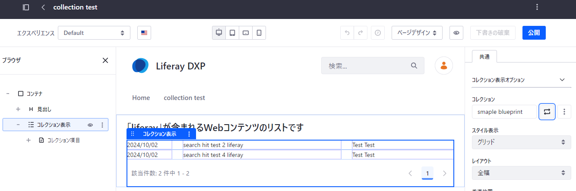Click the redo arrow button

(x=361, y=33)
